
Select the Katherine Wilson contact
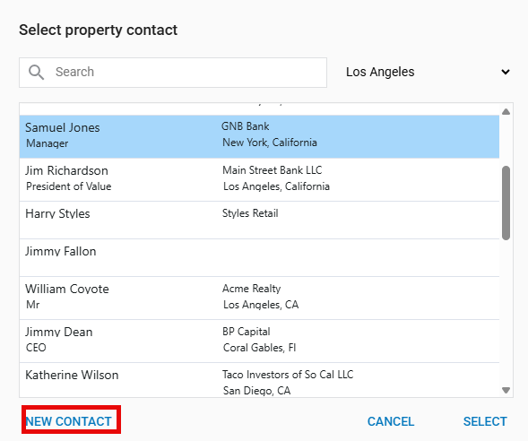click(x=259, y=380)
